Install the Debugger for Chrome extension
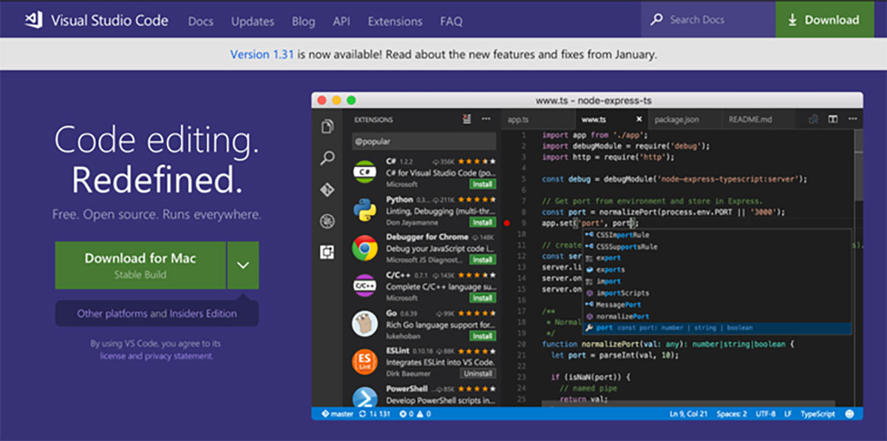The image size is (887, 441). 483,260
